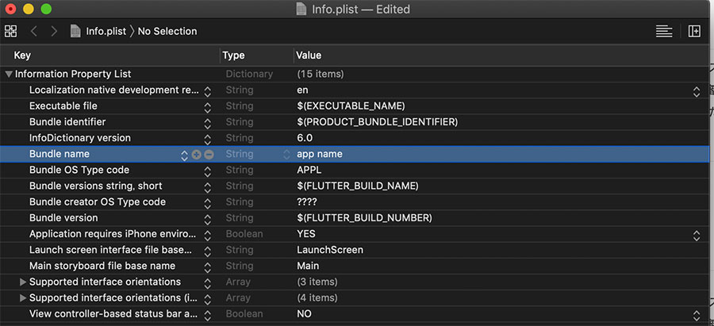Edit the 'app name' value field

click(321, 154)
